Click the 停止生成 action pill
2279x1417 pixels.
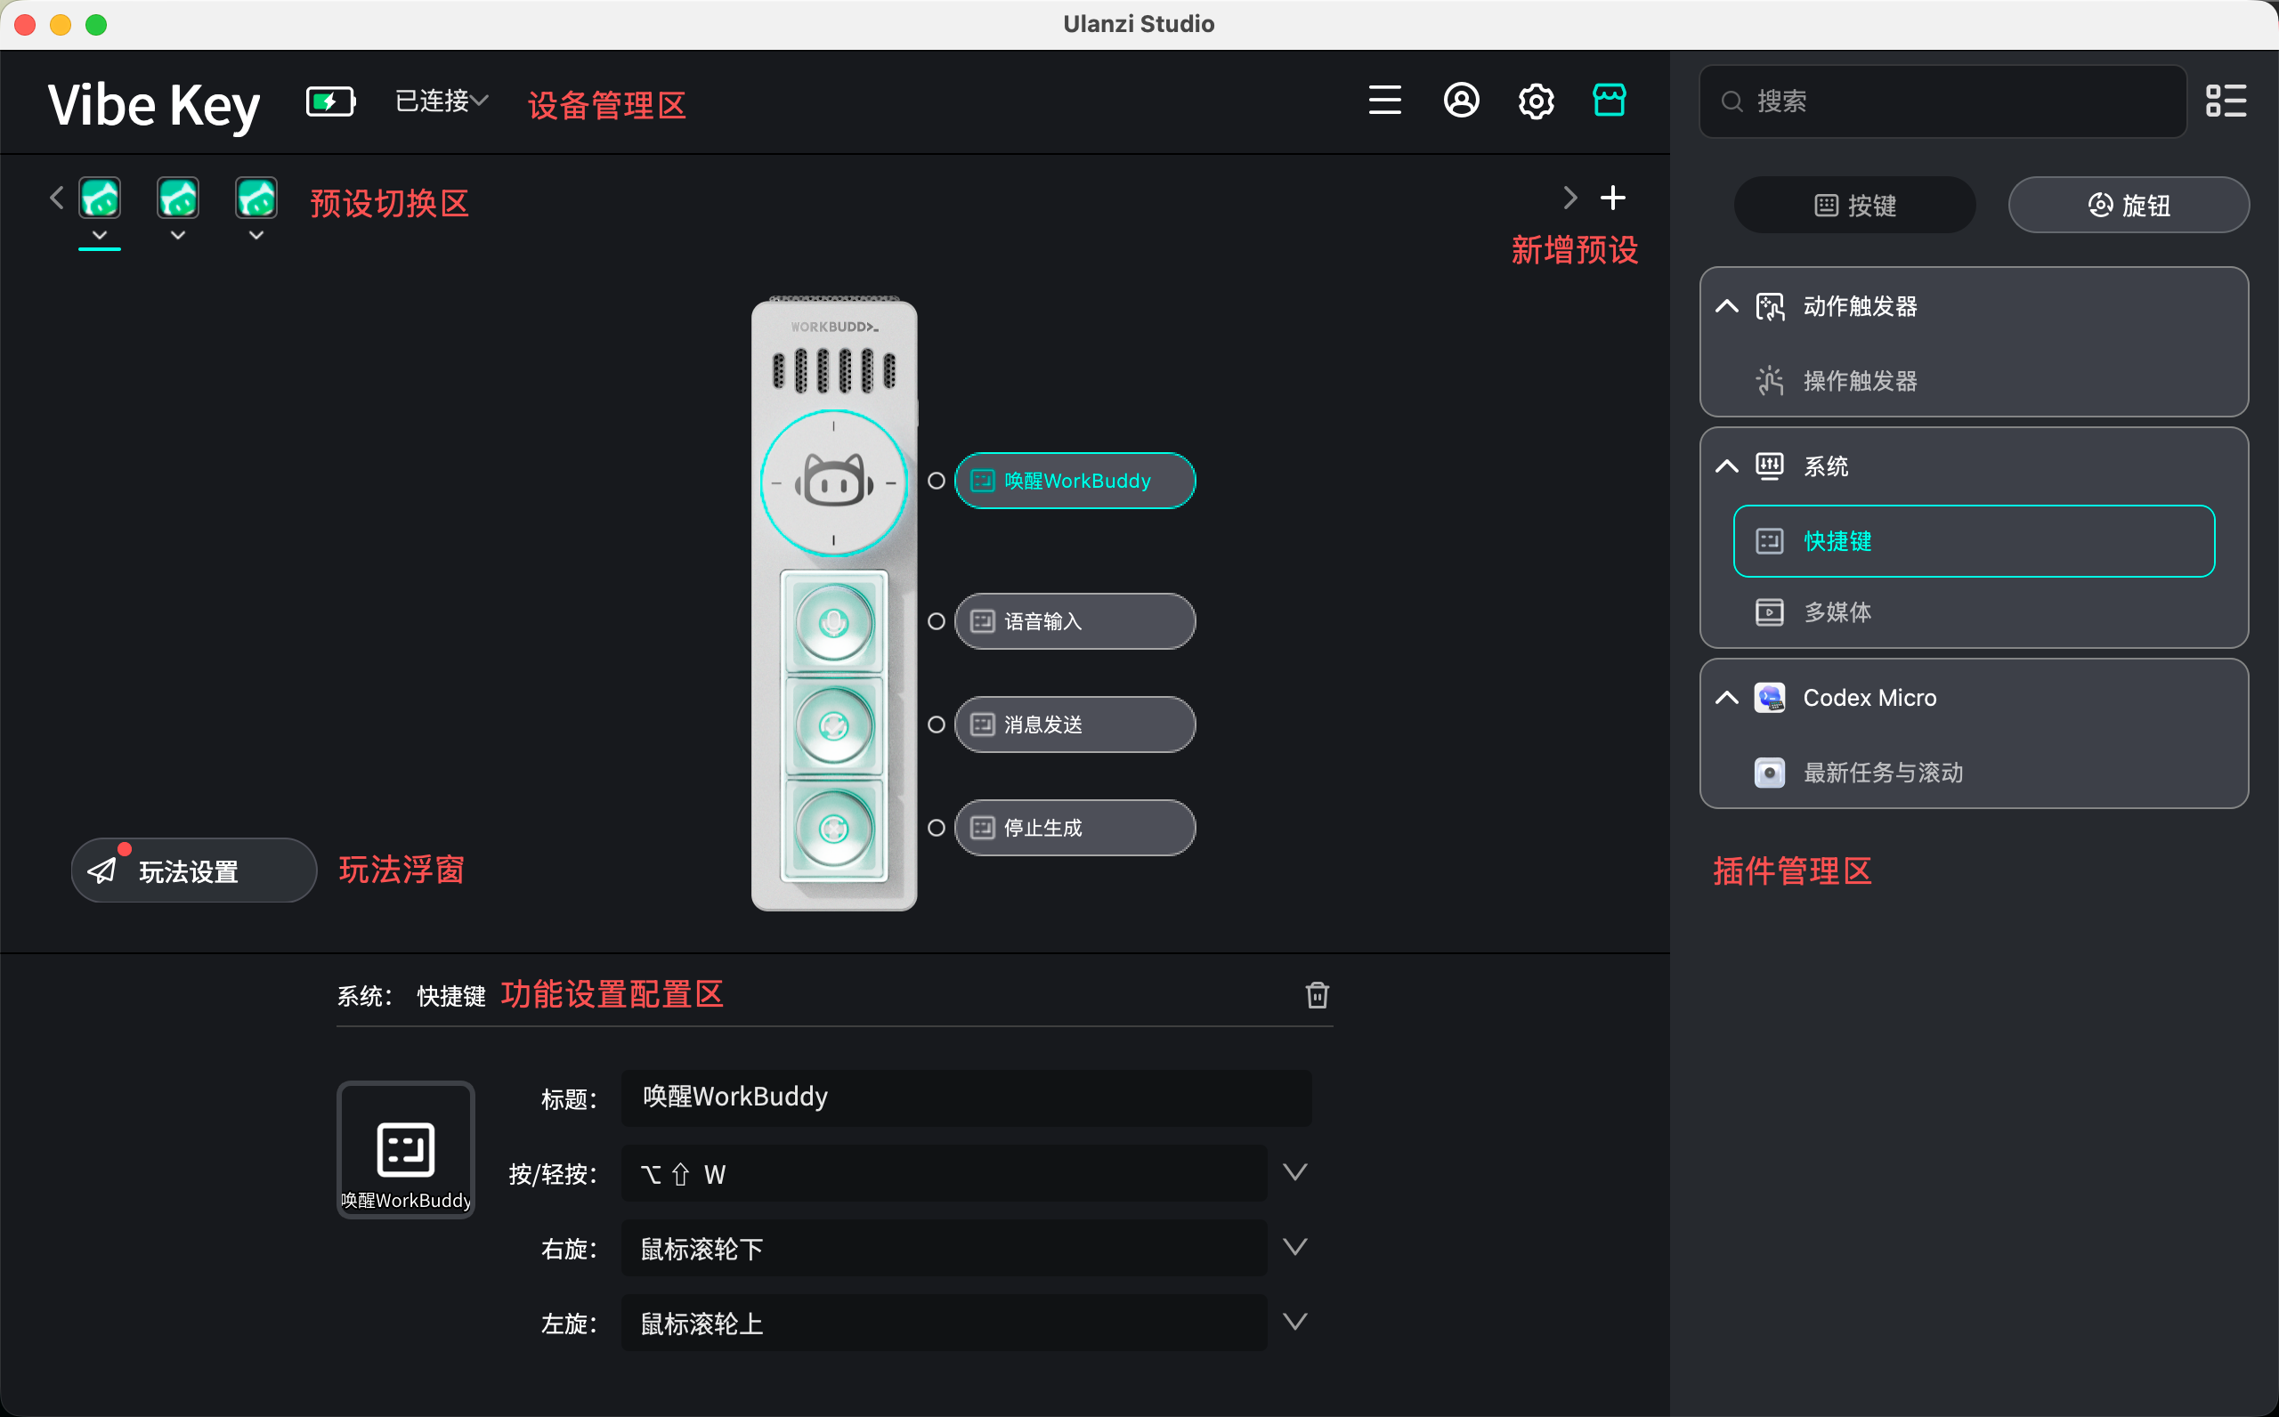(1075, 828)
